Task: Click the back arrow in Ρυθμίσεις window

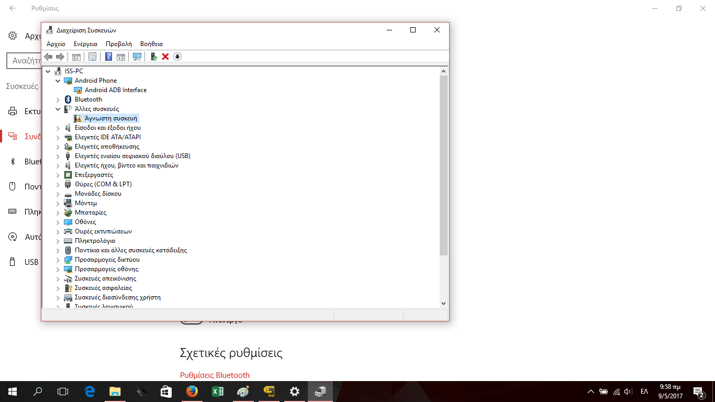Action: pyautogui.click(x=13, y=8)
